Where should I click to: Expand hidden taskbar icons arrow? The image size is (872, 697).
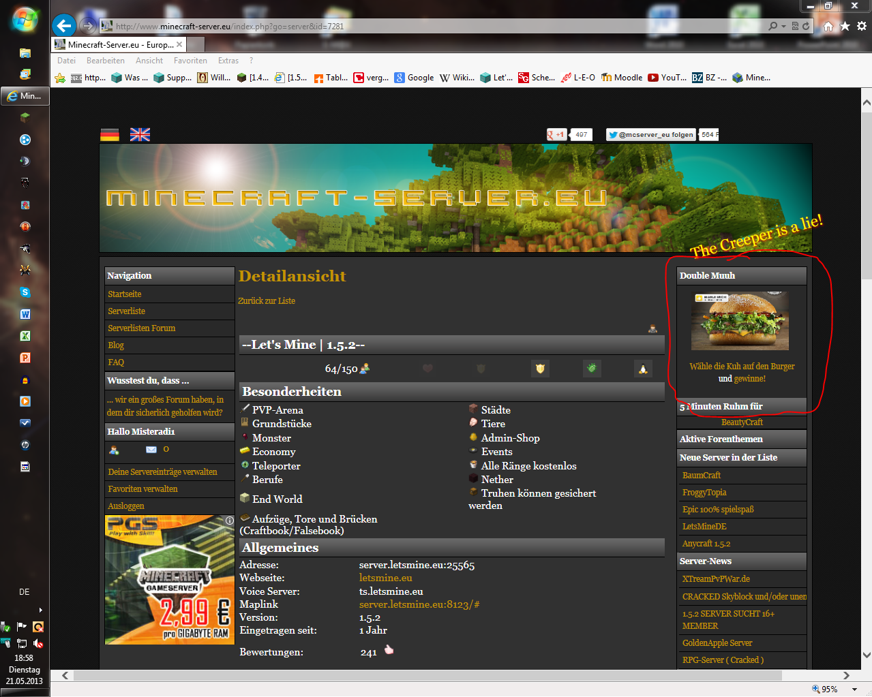tap(40, 610)
